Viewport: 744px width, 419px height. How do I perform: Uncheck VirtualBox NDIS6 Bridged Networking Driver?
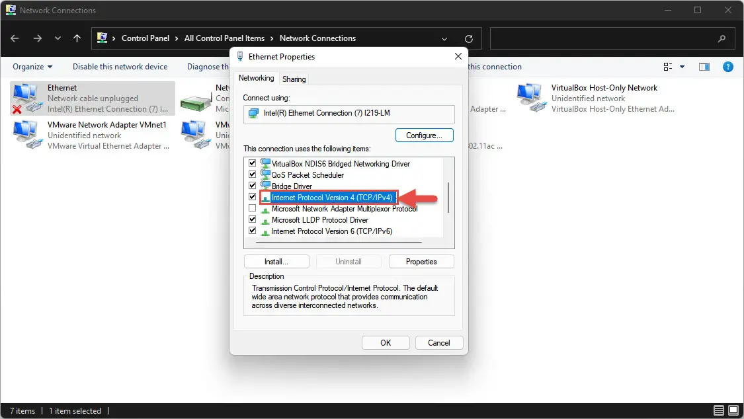(x=253, y=163)
